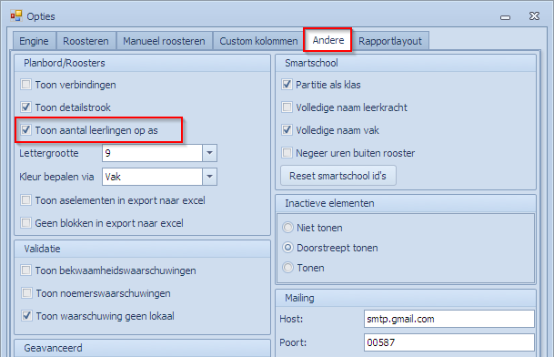Select the Niet tonen radio option
The height and width of the screenshot is (357, 554).
click(288, 228)
